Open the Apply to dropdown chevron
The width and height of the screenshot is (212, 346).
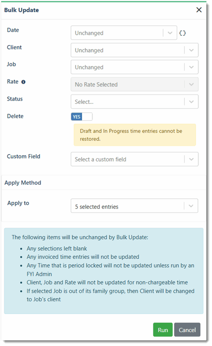(x=191, y=206)
